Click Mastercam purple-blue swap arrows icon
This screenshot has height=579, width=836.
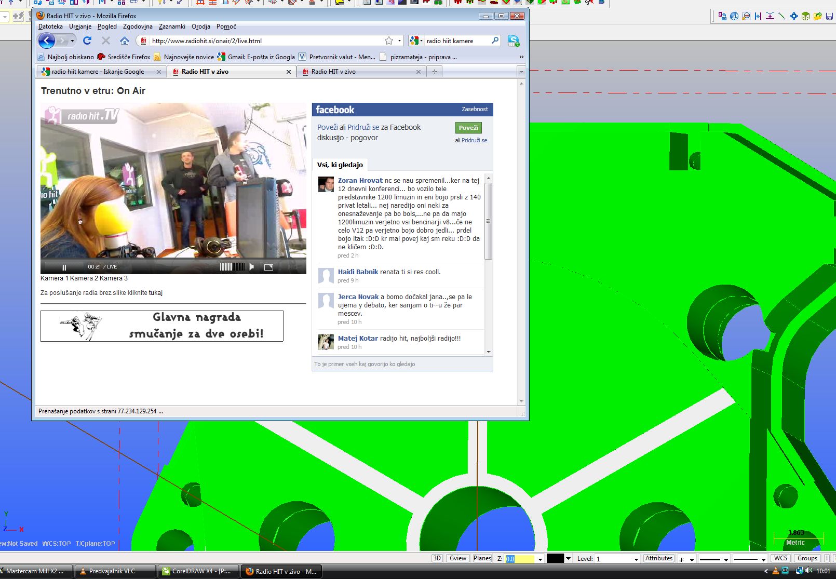point(722,16)
